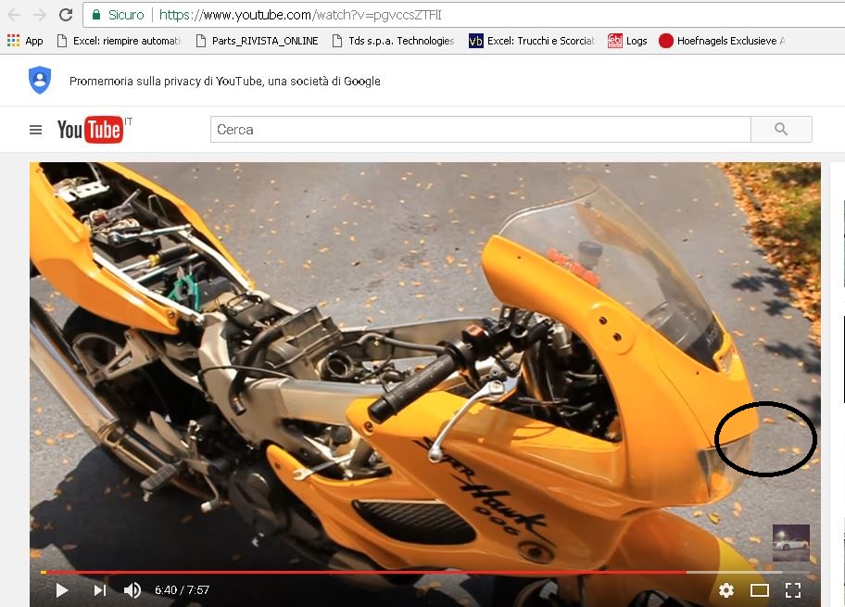Enter full screen with the player icon
The height and width of the screenshot is (607, 845).
point(793,590)
